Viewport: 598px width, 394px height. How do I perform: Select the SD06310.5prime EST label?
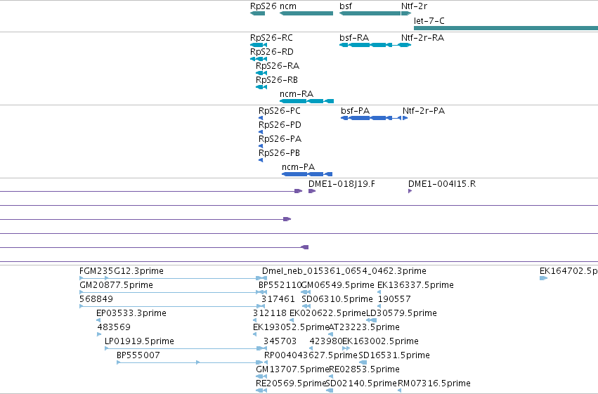337,299
